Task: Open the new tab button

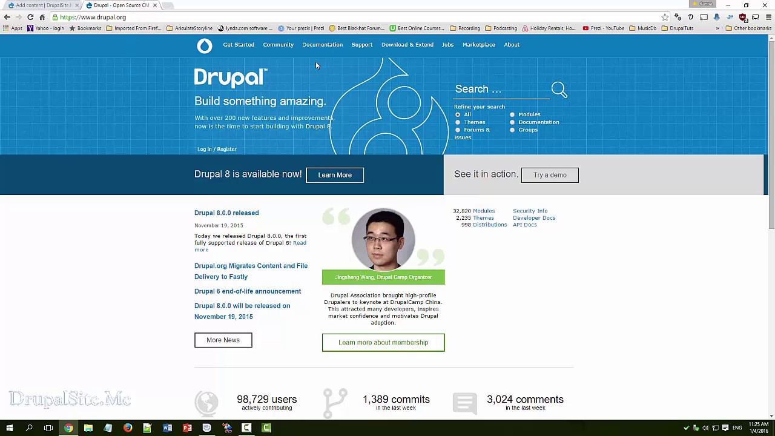Action: [x=168, y=5]
